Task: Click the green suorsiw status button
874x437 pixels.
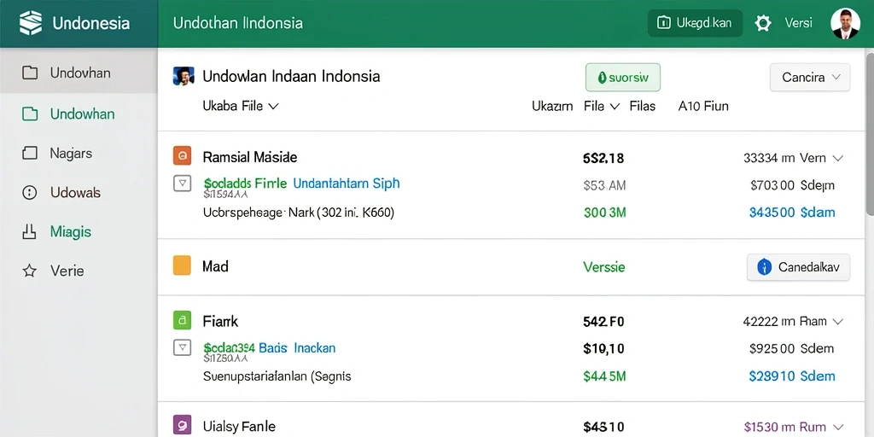Action: click(622, 78)
